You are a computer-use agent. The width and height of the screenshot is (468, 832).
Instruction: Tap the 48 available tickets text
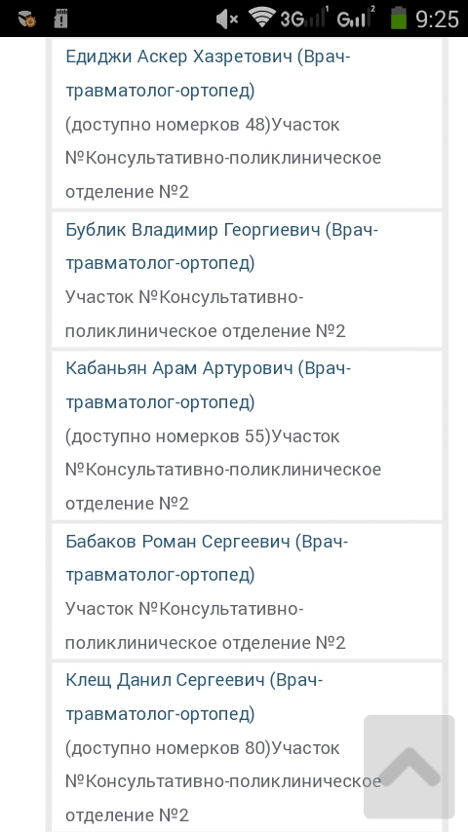[x=169, y=125]
